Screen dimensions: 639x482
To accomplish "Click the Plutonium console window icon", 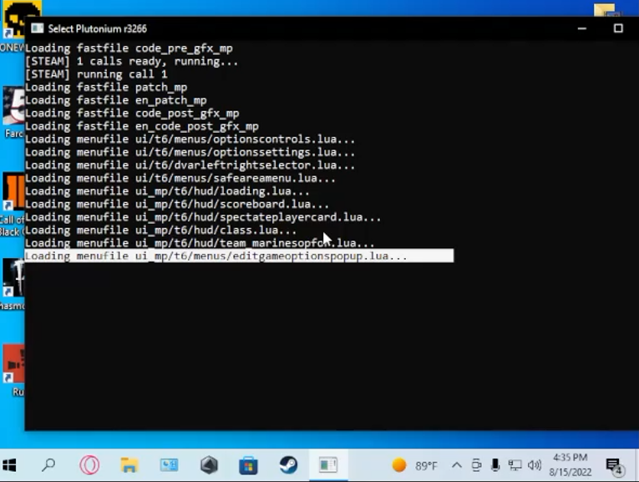I will 37,28.
